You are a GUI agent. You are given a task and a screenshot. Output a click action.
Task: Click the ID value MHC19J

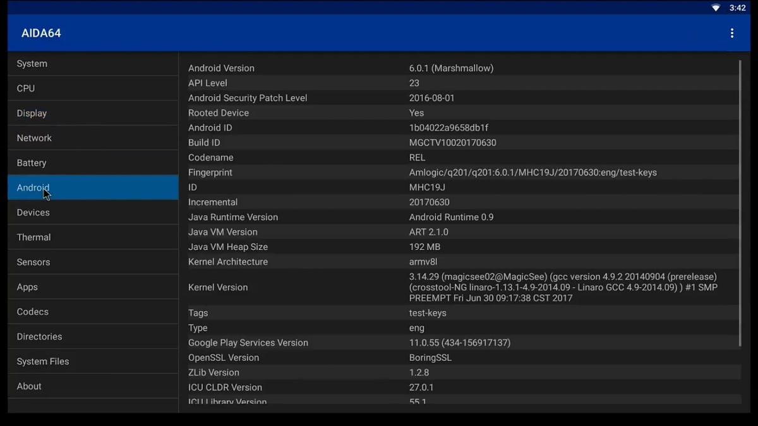(427, 187)
